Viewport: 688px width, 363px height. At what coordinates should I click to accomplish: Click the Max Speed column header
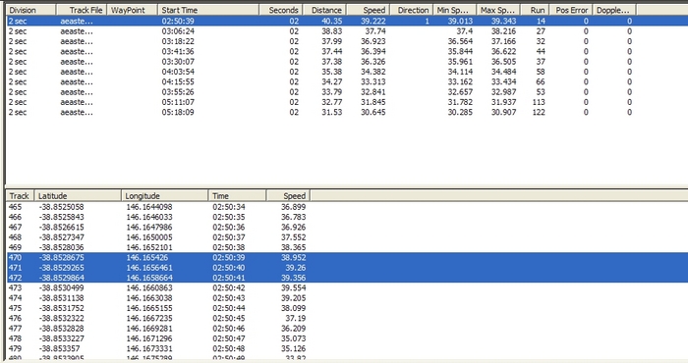(498, 10)
